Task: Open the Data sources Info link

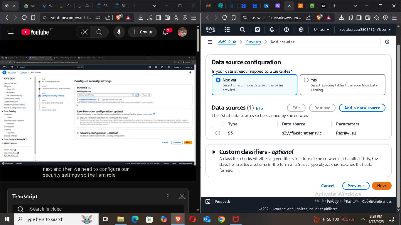Action: (x=259, y=108)
